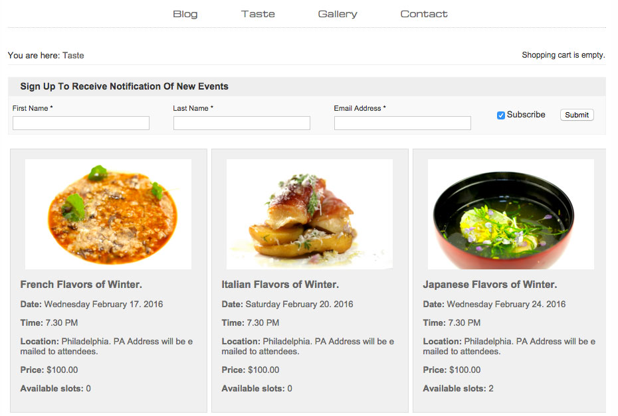Open the Contact page
This screenshot has width=618, height=416.
(424, 14)
